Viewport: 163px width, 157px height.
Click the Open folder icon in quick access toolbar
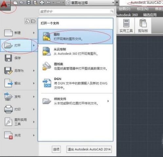pos(22,3)
